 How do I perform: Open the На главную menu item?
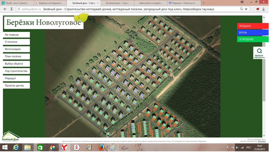point(16,35)
